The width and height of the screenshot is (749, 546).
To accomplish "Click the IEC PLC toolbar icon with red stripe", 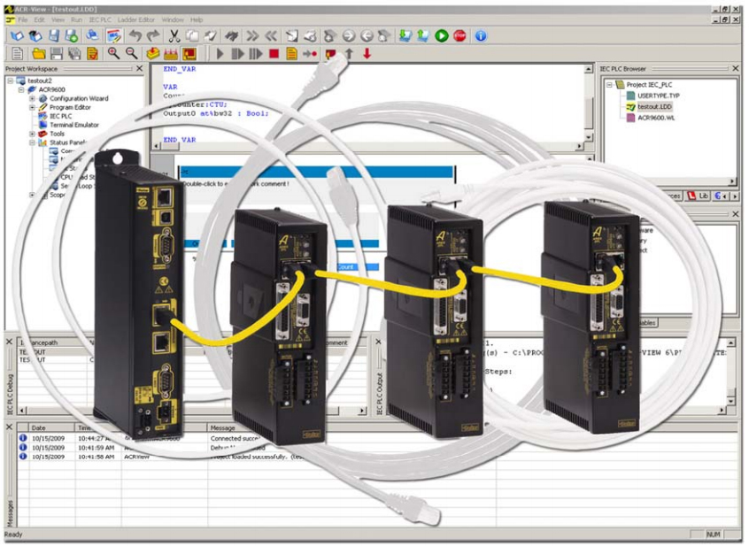I will click(113, 35).
